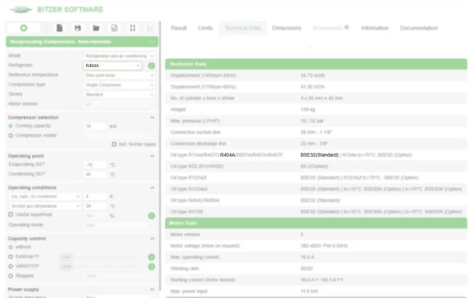Select the Stepped capacity control option
This screenshot has width=469, height=298.
tap(11, 276)
